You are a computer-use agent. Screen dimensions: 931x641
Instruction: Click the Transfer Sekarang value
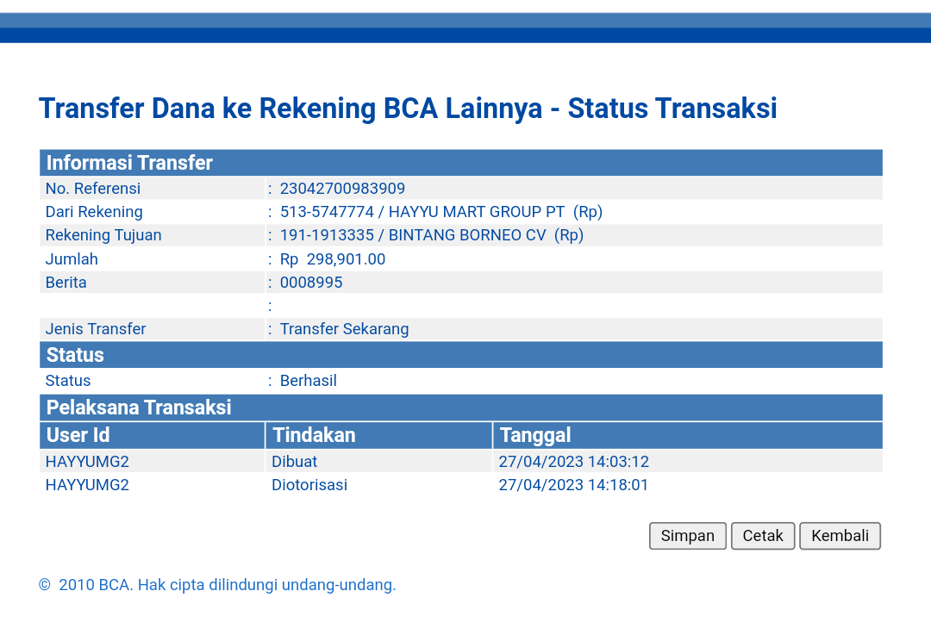344,329
